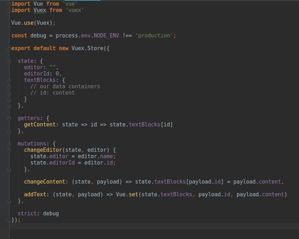Click the comment "// id: content"
Viewport: 299px width, 239px height.
pyautogui.click(x=53, y=93)
